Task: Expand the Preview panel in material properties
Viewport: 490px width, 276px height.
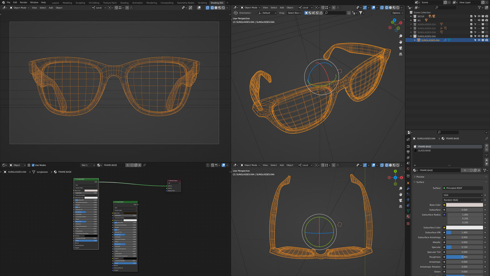Action: pos(420,177)
